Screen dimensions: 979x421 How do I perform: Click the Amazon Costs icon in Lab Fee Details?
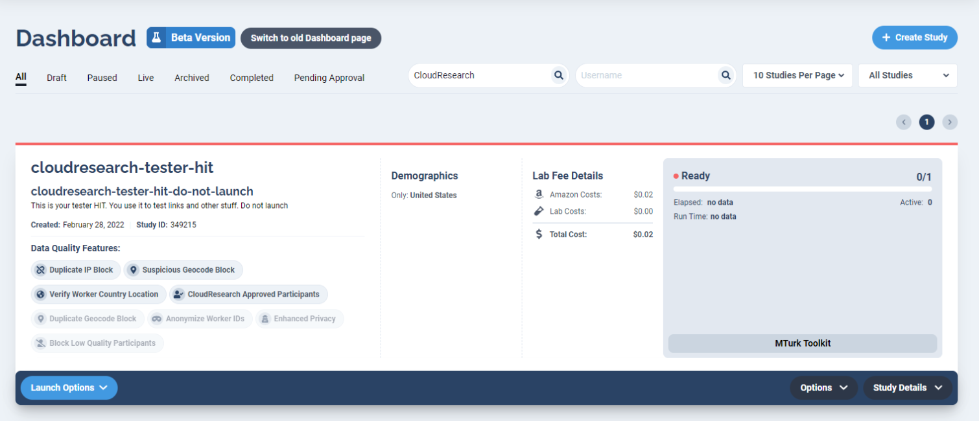click(x=539, y=194)
